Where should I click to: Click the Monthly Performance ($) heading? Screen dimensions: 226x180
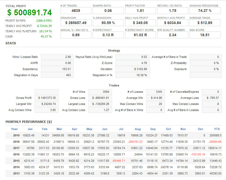(29, 122)
